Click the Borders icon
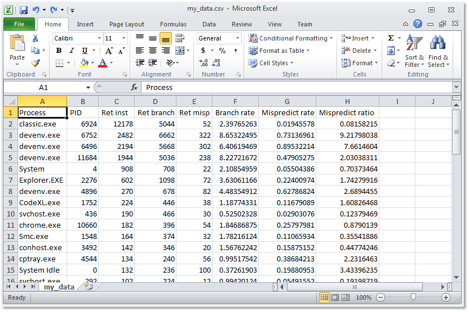 point(60,62)
